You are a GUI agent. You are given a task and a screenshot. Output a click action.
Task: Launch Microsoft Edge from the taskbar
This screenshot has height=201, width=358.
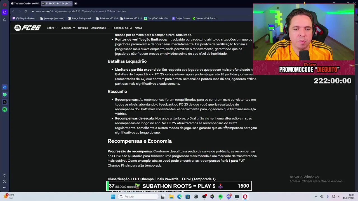tap(179, 197)
